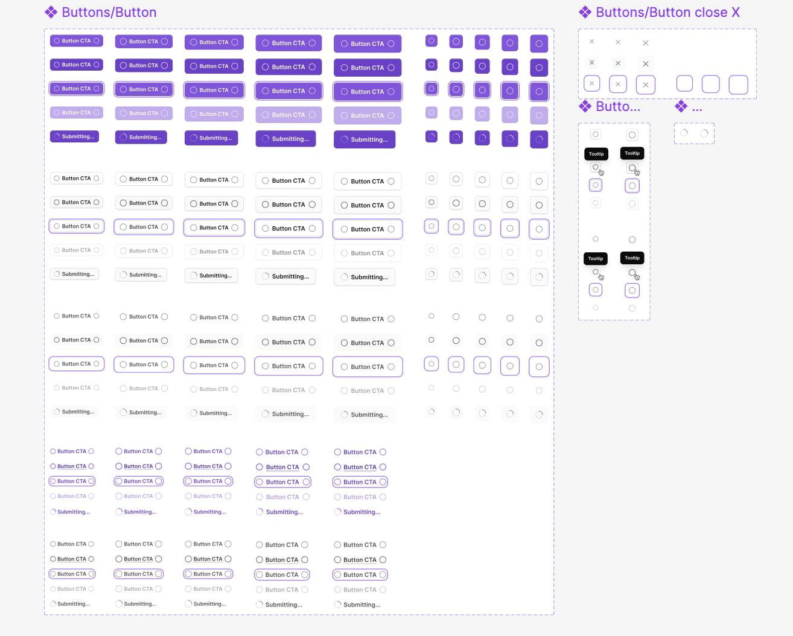Viewport: 793px width, 636px height.
Task: Click the largest filled purple "Submitting..." button
Action: (365, 139)
